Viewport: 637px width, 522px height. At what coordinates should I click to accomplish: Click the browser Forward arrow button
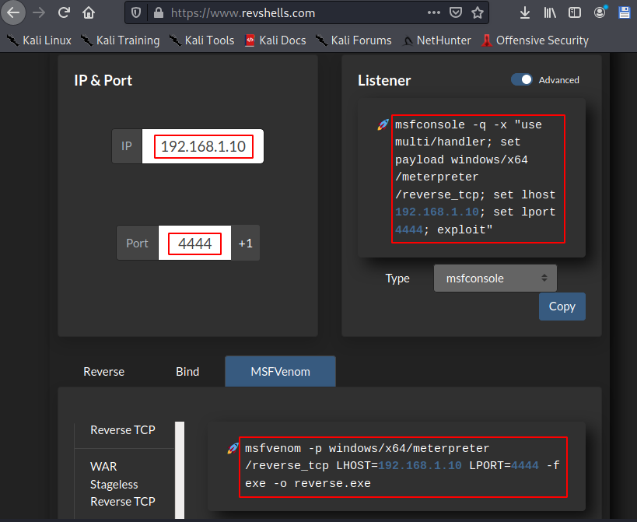pos(39,12)
